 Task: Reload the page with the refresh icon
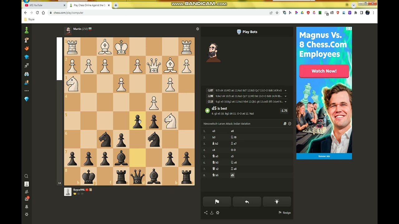[x=37, y=13]
